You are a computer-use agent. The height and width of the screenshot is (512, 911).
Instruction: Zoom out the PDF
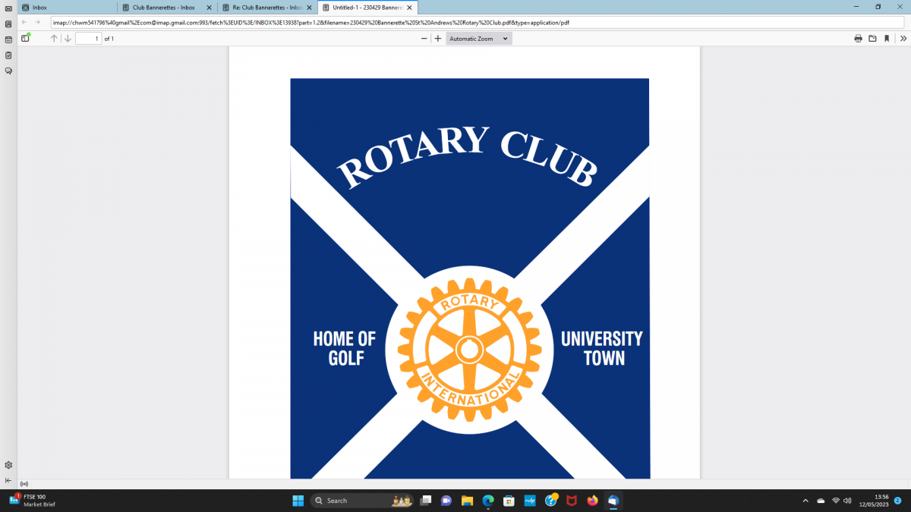click(x=424, y=38)
